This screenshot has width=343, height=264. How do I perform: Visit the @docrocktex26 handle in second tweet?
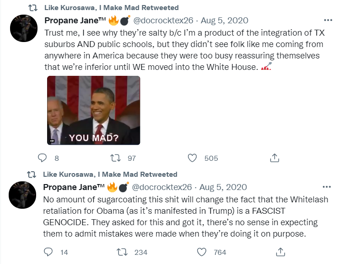pos(161,187)
